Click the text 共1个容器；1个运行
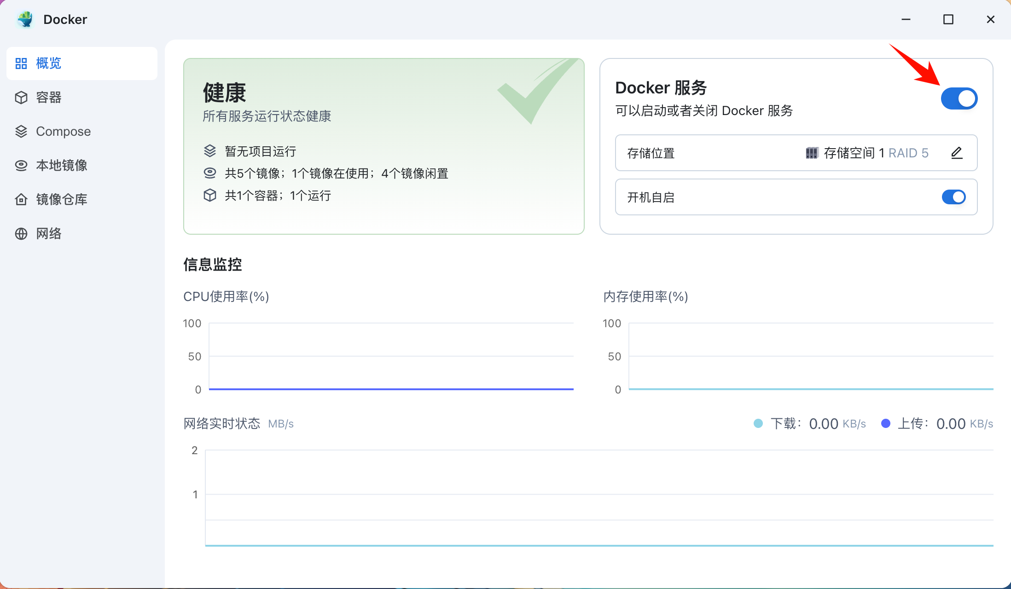 tap(278, 196)
